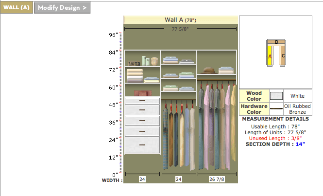
Task: Click the WIDTH : label
Action: pyautogui.click(x=112, y=180)
